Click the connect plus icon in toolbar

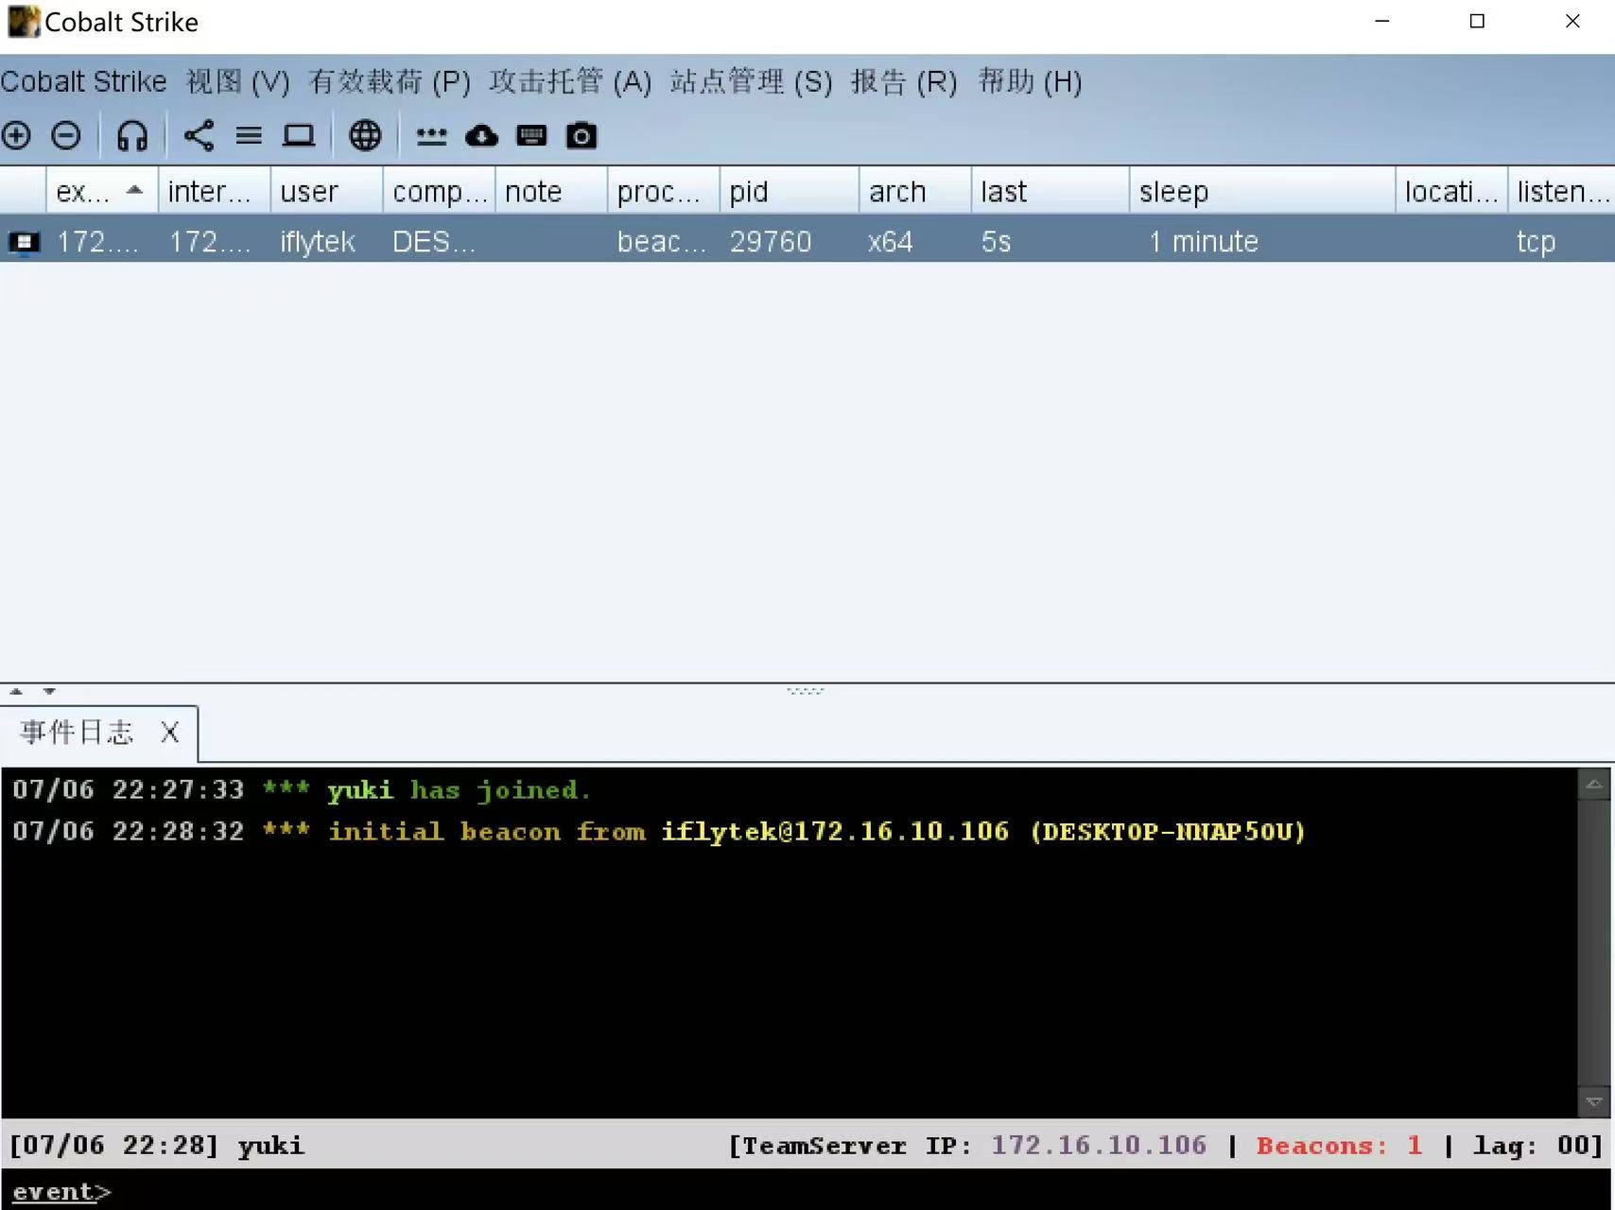click(x=16, y=136)
